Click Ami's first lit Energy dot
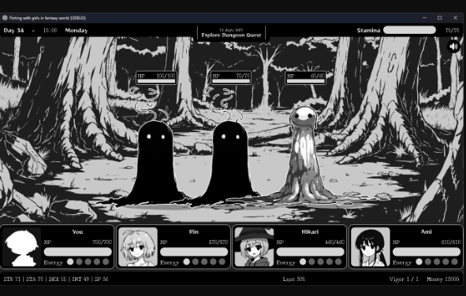The height and width of the screenshot is (296, 466). coord(419,262)
